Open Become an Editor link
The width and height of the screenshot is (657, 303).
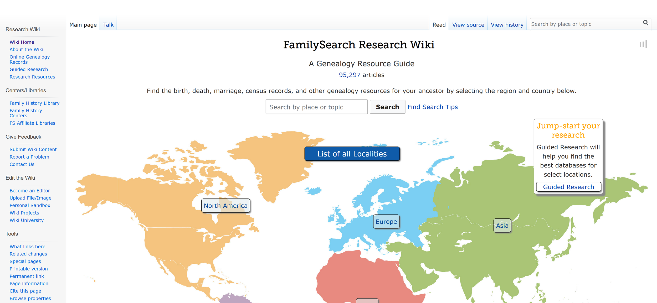click(x=30, y=191)
